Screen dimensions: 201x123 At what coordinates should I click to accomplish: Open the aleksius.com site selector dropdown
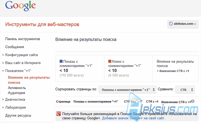pos(183,24)
